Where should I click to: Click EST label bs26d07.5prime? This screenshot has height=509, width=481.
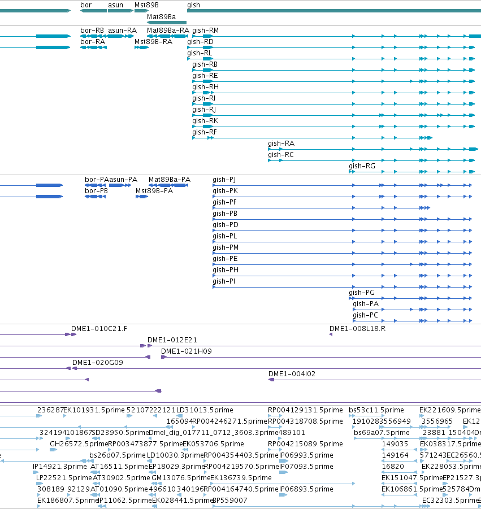(117, 455)
